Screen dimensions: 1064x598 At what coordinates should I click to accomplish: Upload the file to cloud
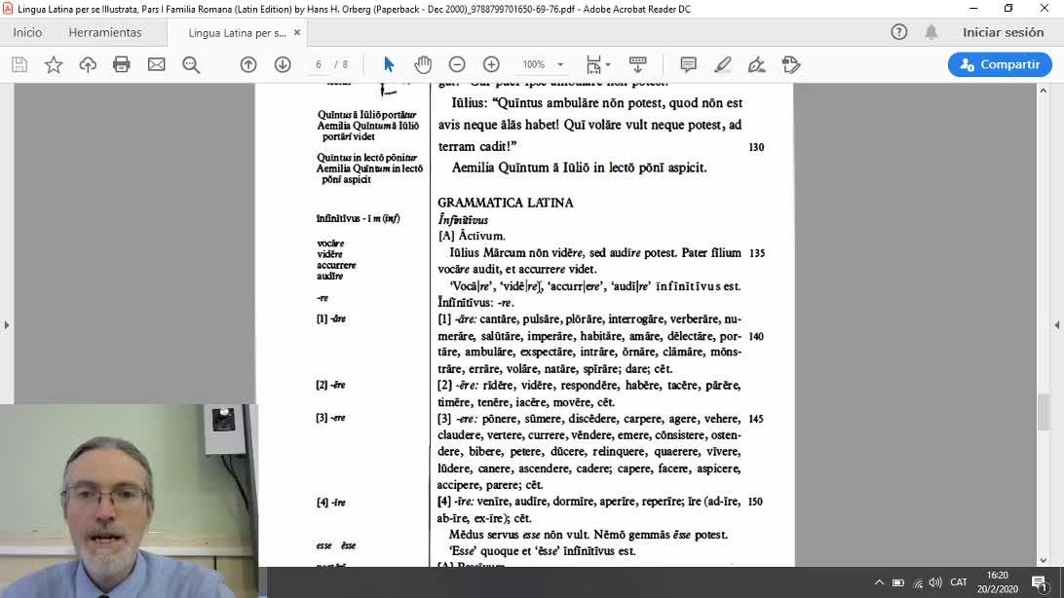coord(88,64)
